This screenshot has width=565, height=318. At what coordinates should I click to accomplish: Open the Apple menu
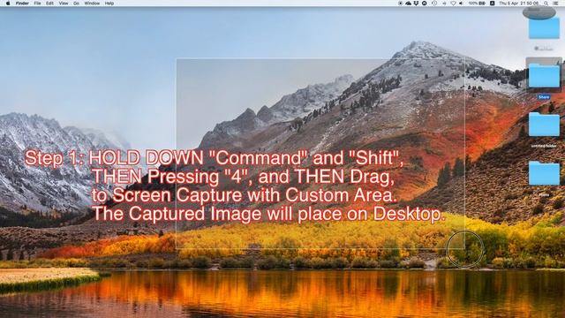8,4
